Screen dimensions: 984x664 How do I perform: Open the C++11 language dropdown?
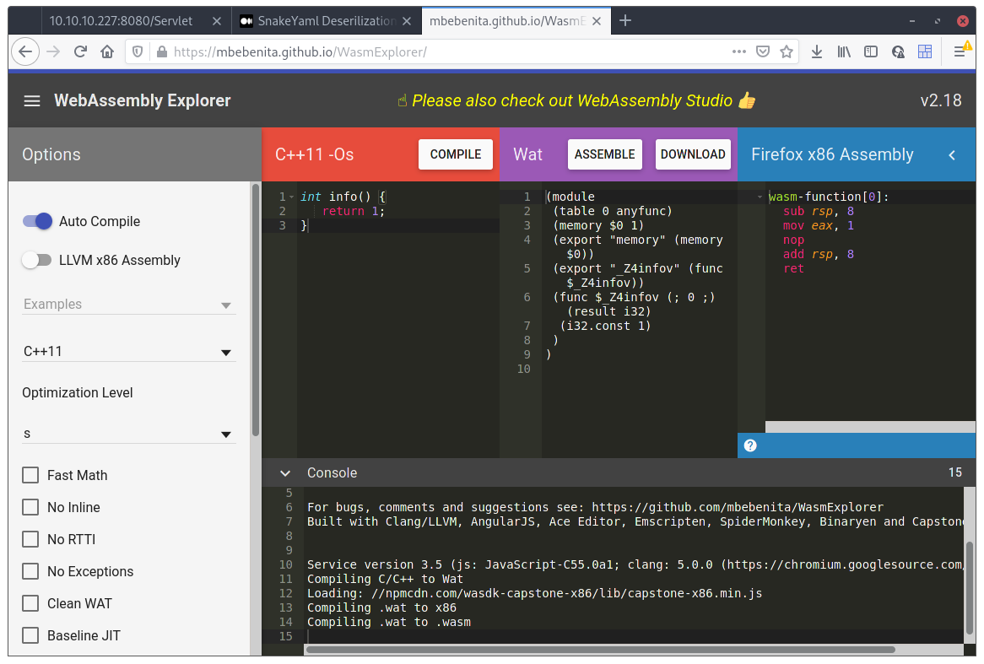[128, 351]
